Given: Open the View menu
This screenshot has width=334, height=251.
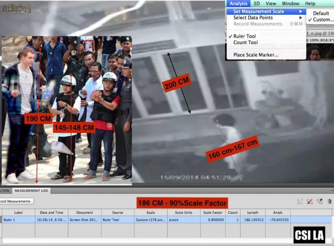Looking at the screenshot, I should (x=271, y=3).
